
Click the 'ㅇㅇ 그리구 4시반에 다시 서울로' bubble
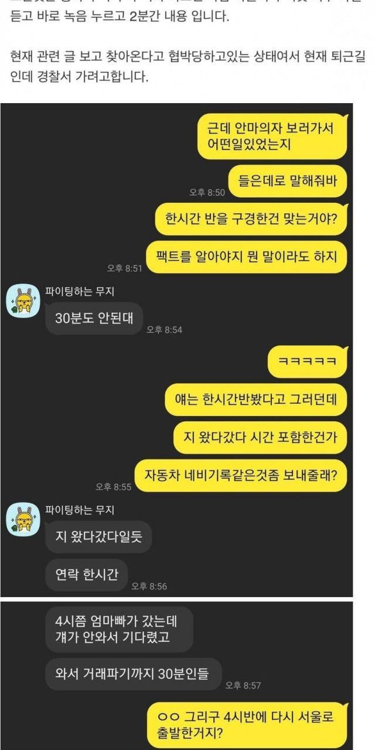click(247, 725)
